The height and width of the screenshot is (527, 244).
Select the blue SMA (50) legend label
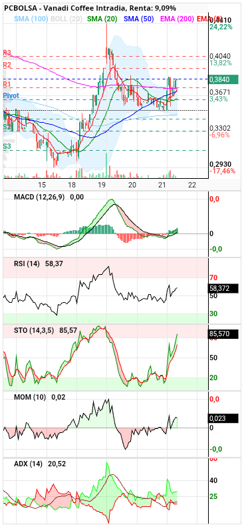[138, 19]
